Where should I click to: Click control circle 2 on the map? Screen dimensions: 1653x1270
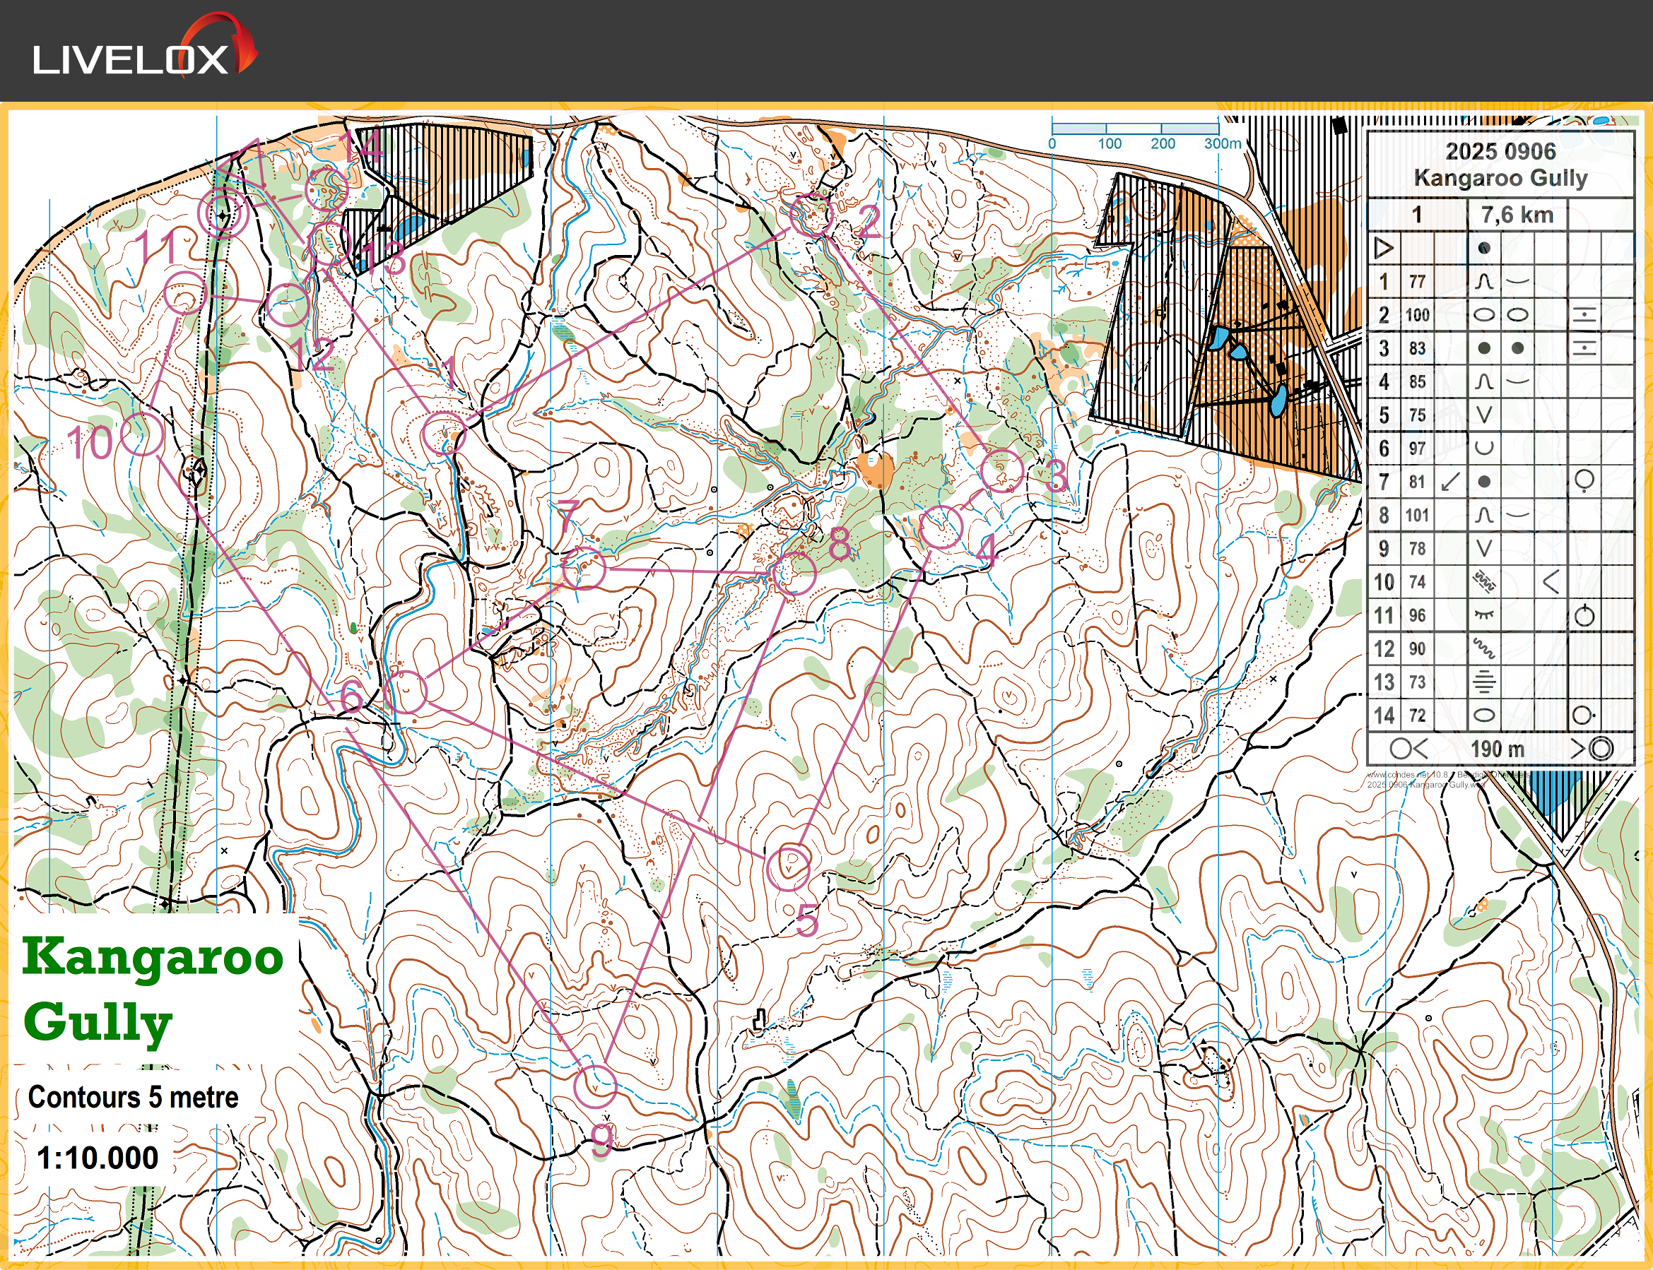(811, 215)
